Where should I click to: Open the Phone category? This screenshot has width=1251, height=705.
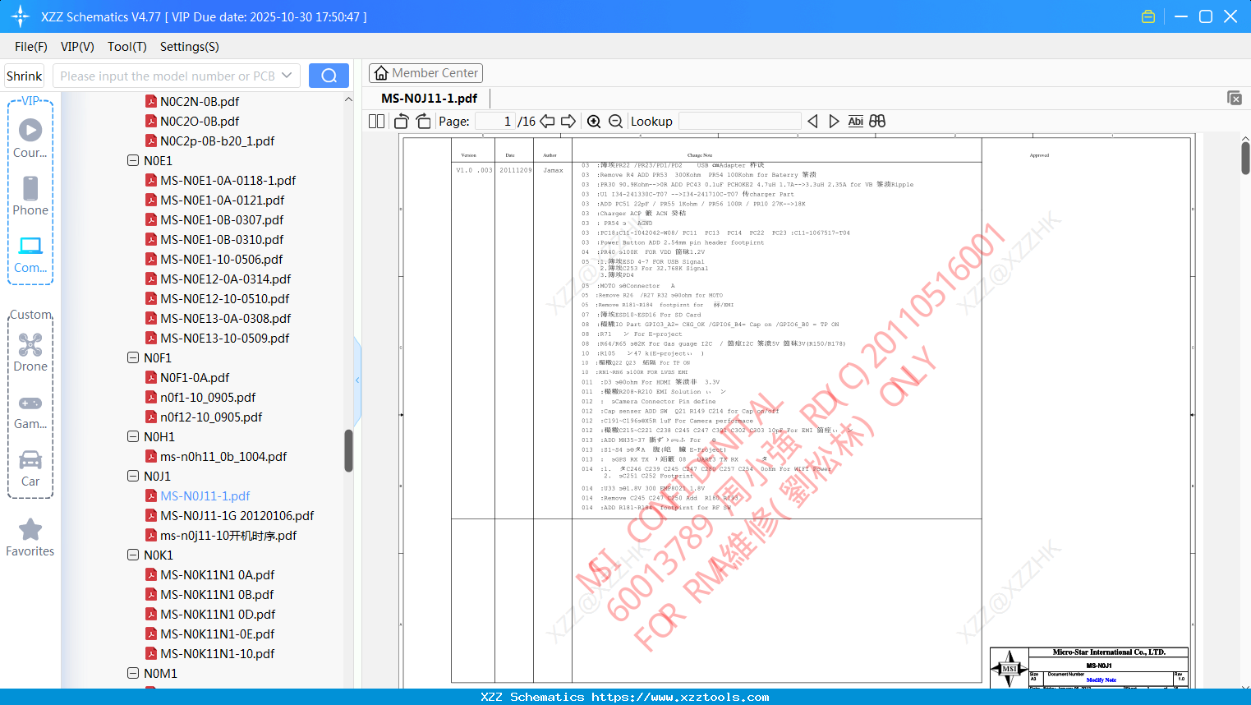tap(30, 196)
